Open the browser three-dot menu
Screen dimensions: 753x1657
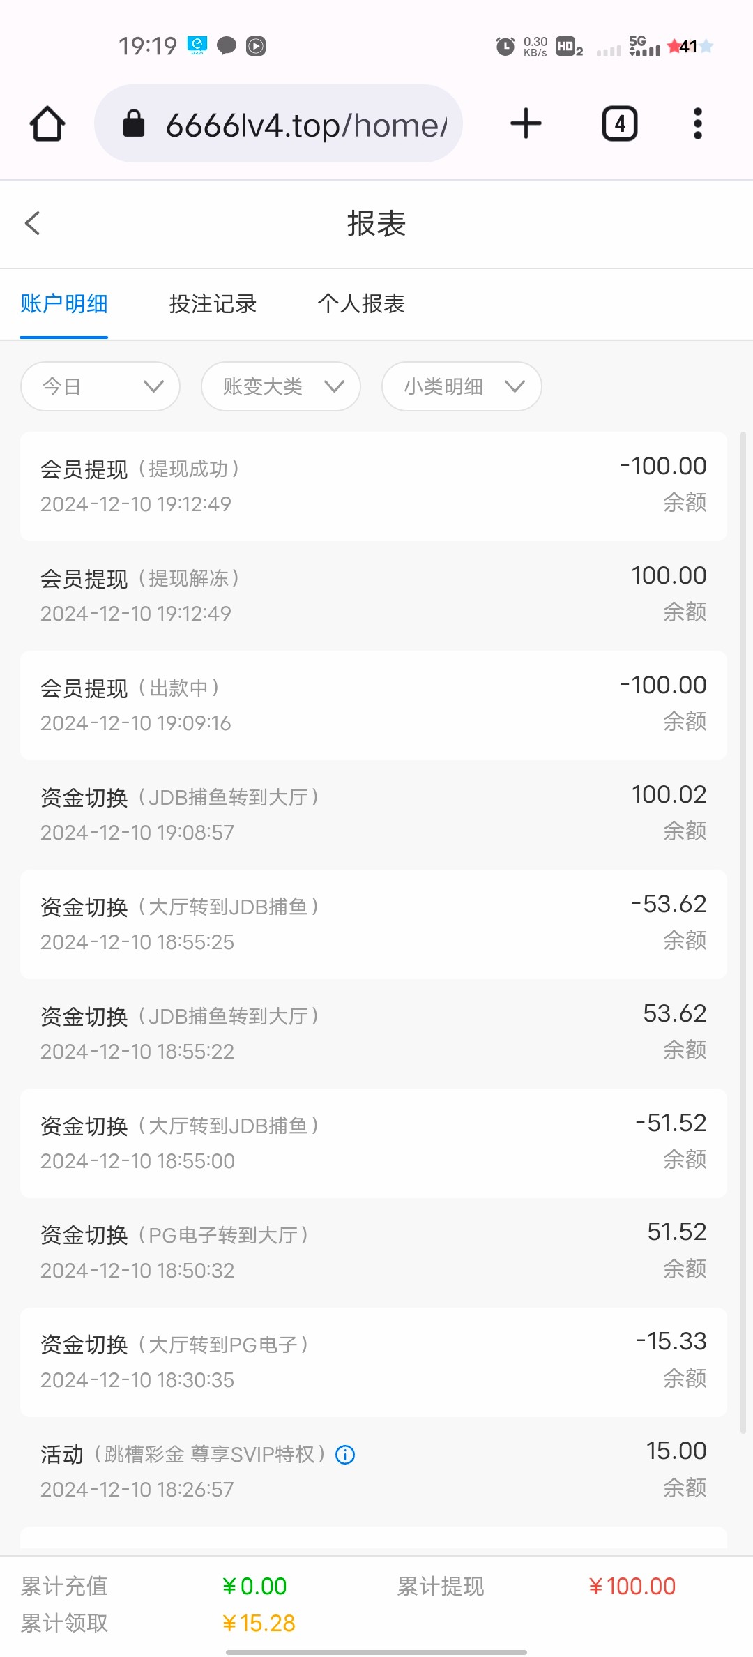pyautogui.click(x=697, y=124)
